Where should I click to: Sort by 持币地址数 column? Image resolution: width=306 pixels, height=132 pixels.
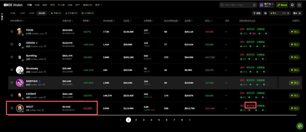(109, 20)
